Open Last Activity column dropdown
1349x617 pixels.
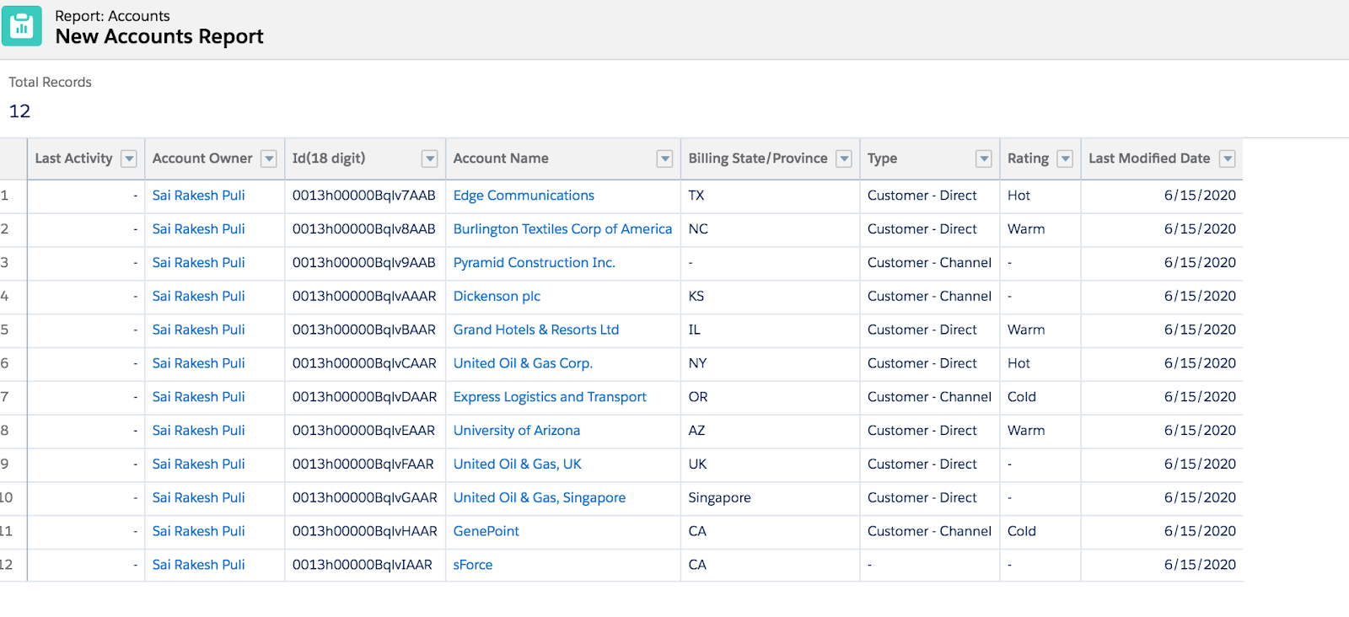coord(129,158)
